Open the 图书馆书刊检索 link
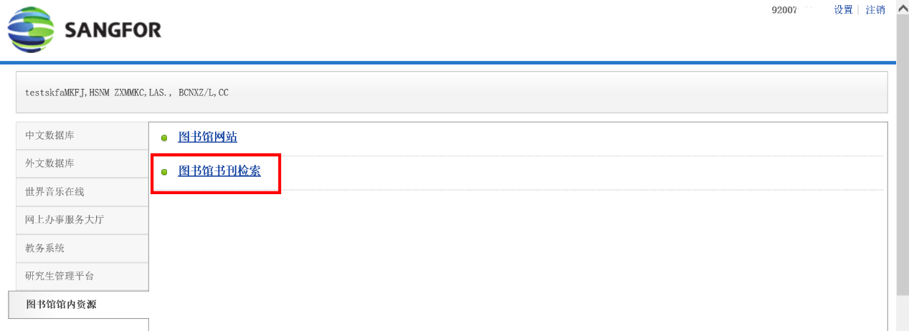Viewport: 909px width, 331px height. point(219,171)
